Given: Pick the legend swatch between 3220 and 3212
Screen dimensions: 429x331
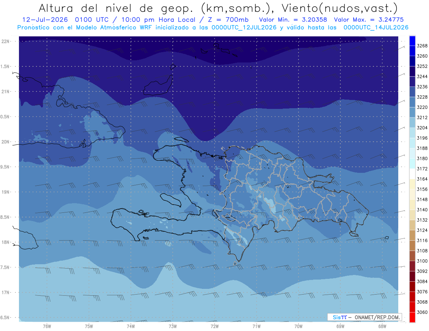Looking at the screenshot, I should coord(412,112).
